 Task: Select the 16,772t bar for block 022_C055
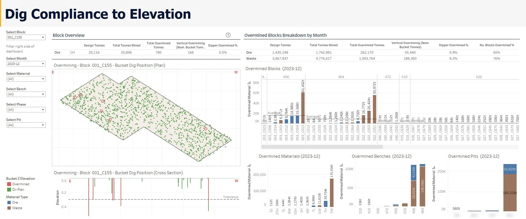click(364, 119)
